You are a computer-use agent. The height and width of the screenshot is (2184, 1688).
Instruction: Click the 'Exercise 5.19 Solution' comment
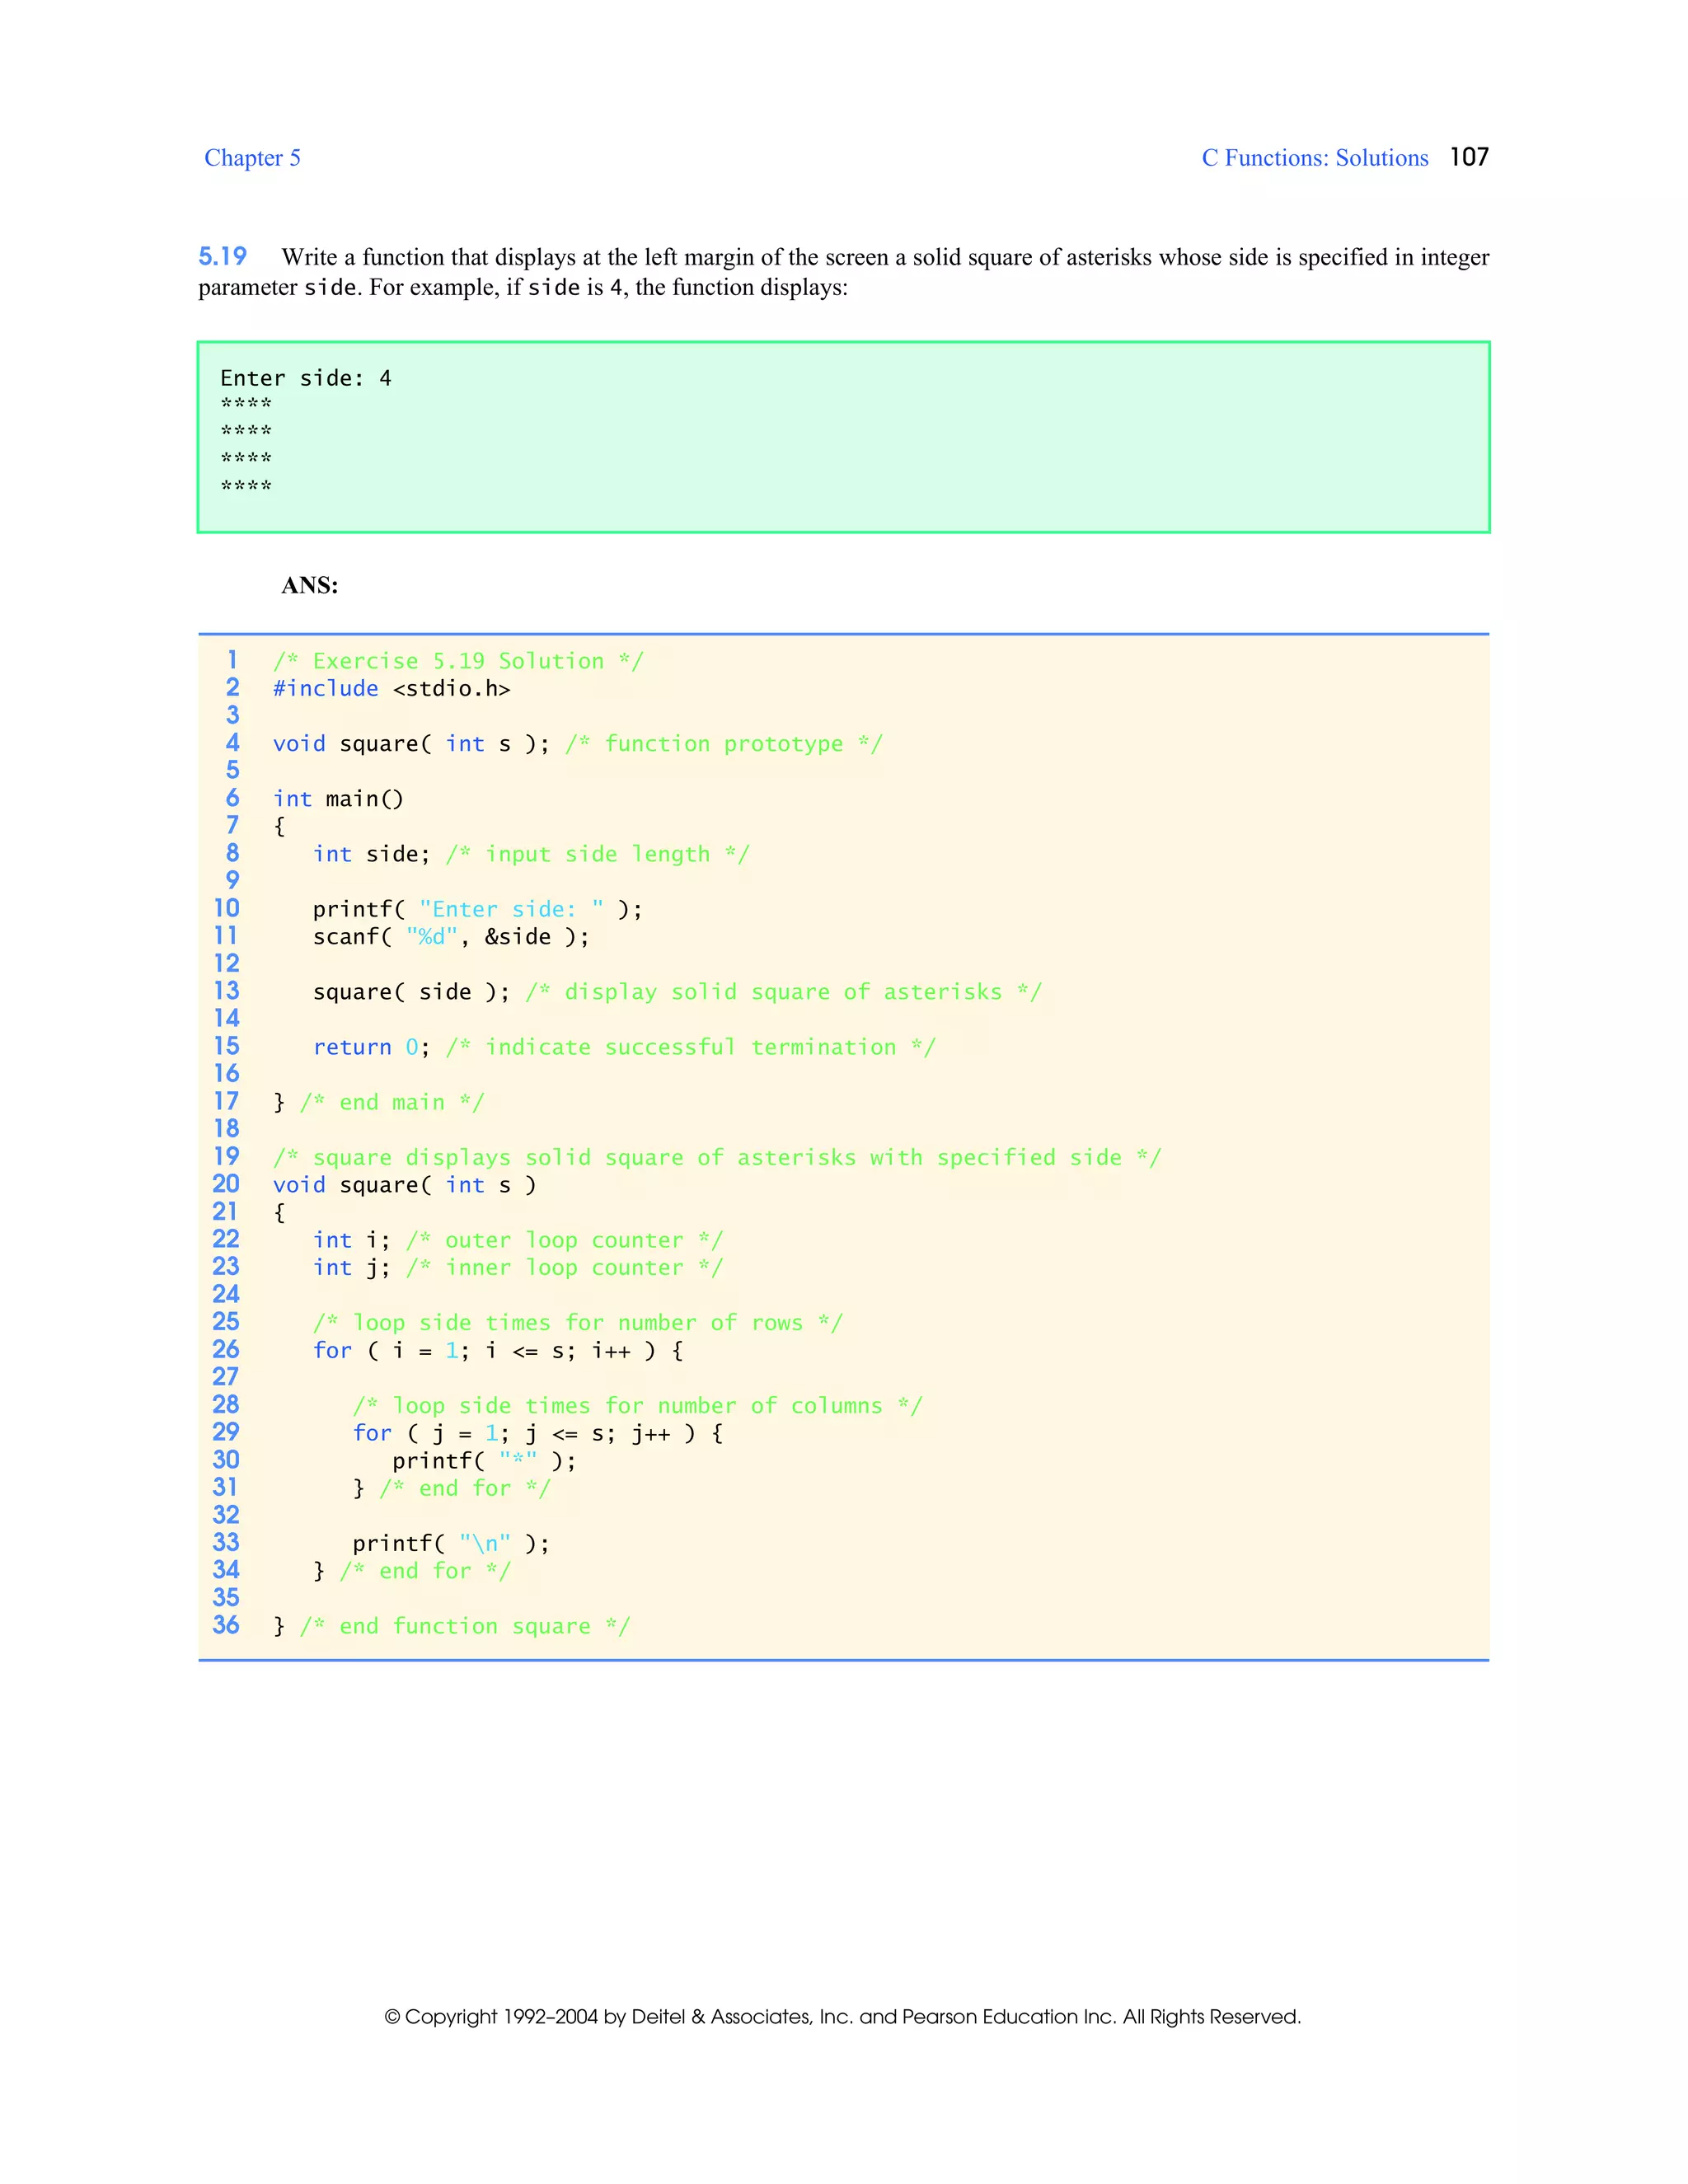[459, 661]
